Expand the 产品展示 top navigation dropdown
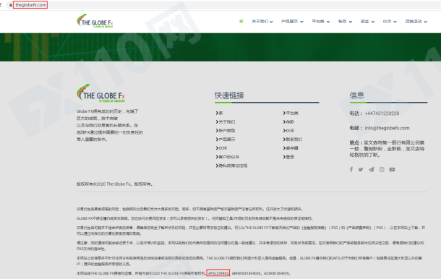 point(292,22)
